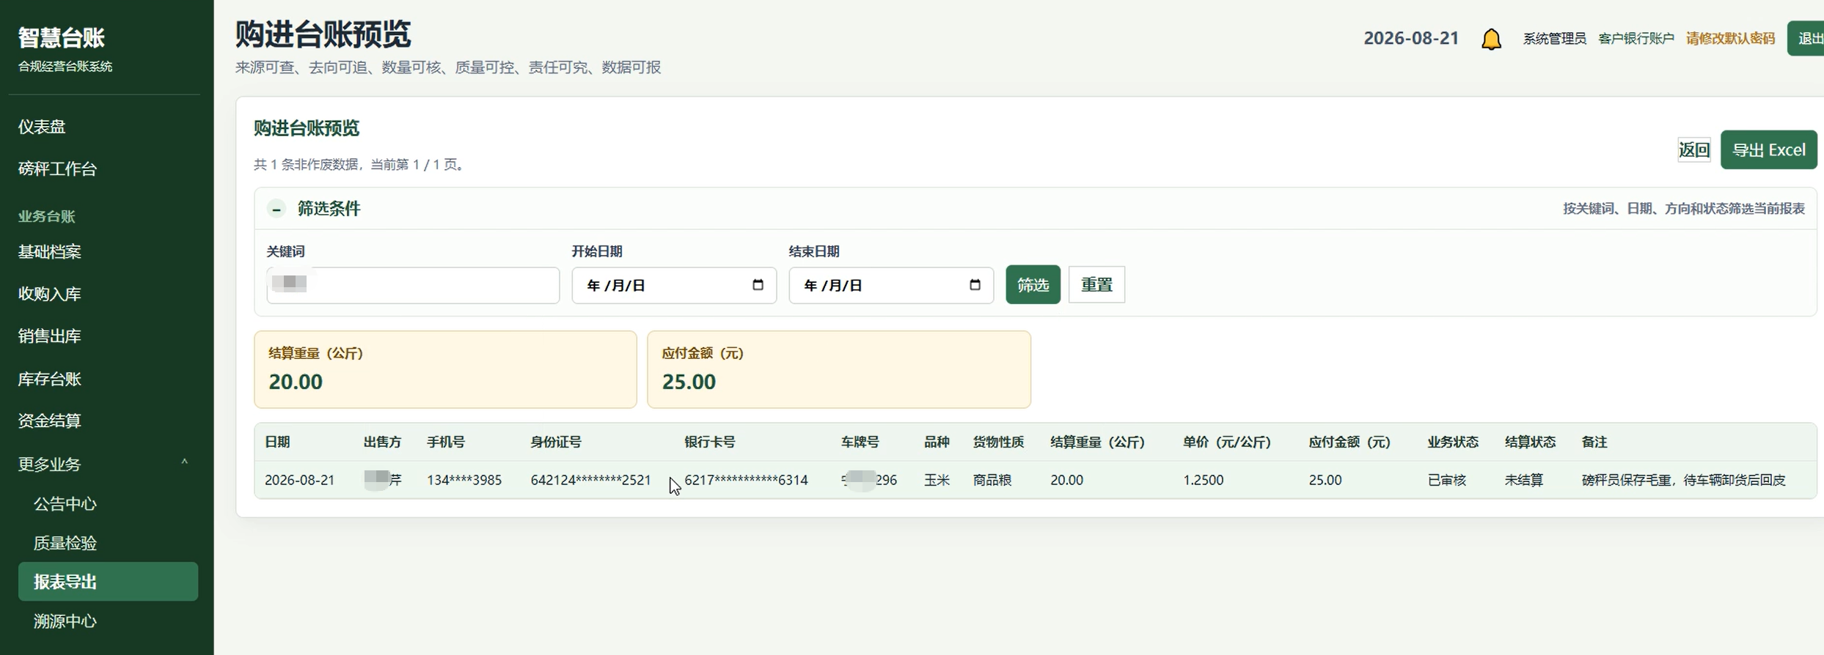
Task: Click the remark 磅秤员保存毛重 cell
Action: tap(1683, 480)
